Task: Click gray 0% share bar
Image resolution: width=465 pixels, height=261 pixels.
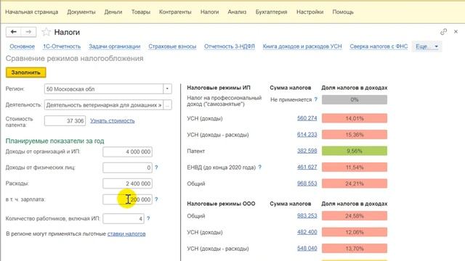Action: (x=355, y=100)
